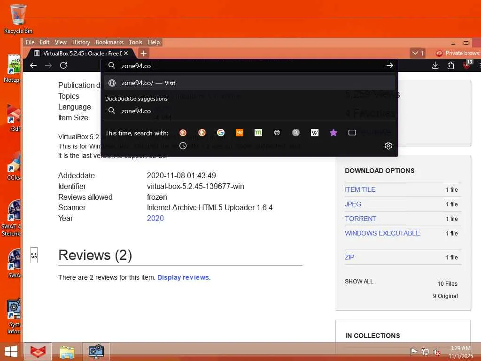This screenshot has height=361, width=481.
Task: Select the VirtualBox 5.2.45 Oracle tab
Action: click(x=81, y=54)
